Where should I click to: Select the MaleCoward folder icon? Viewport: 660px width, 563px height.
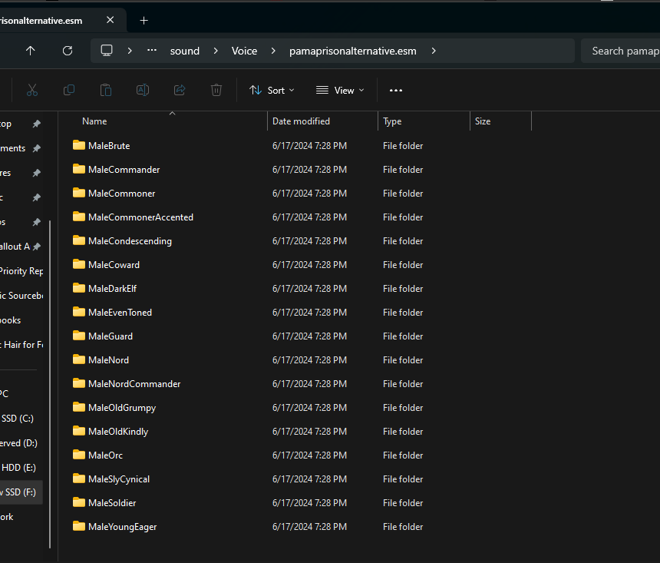79,264
